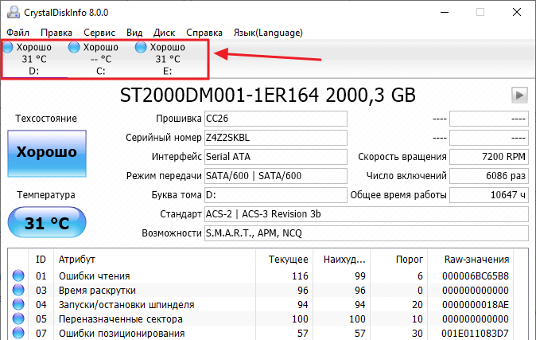Open the Сервис menu
Image resolution: width=536 pixels, height=340 pixels.
99,33
